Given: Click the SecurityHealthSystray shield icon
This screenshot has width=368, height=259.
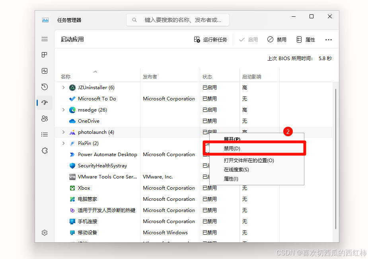Looking at the screenshot, I should 72,166.
